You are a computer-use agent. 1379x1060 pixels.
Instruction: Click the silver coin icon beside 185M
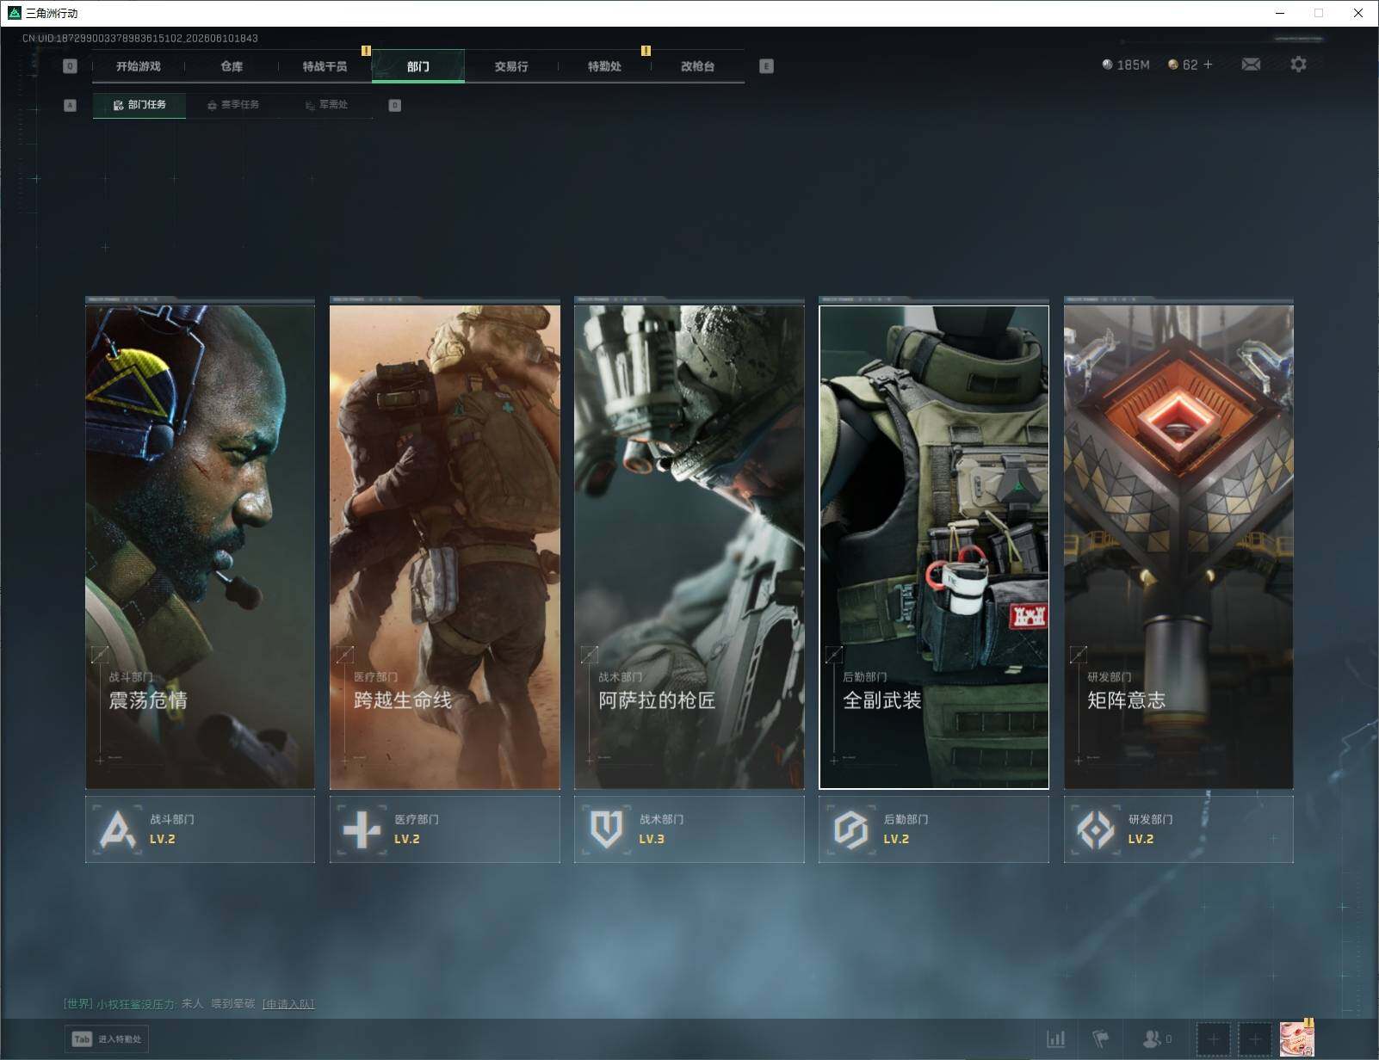(1107, 65)
